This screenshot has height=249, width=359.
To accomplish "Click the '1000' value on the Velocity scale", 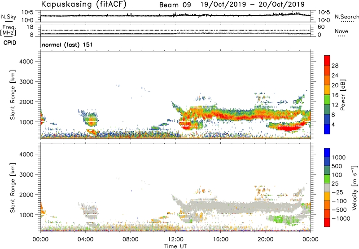I will point(339,157).
